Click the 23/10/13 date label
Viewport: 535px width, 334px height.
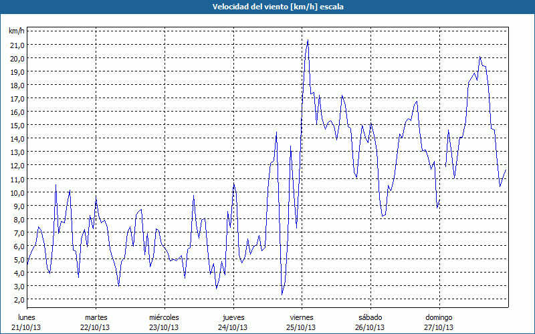[x=165, y=327]
